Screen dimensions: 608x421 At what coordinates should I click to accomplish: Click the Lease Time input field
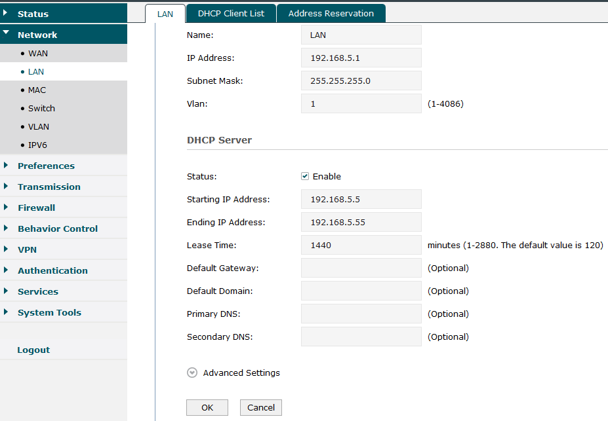pyautogui.click(x=361, y=245)
